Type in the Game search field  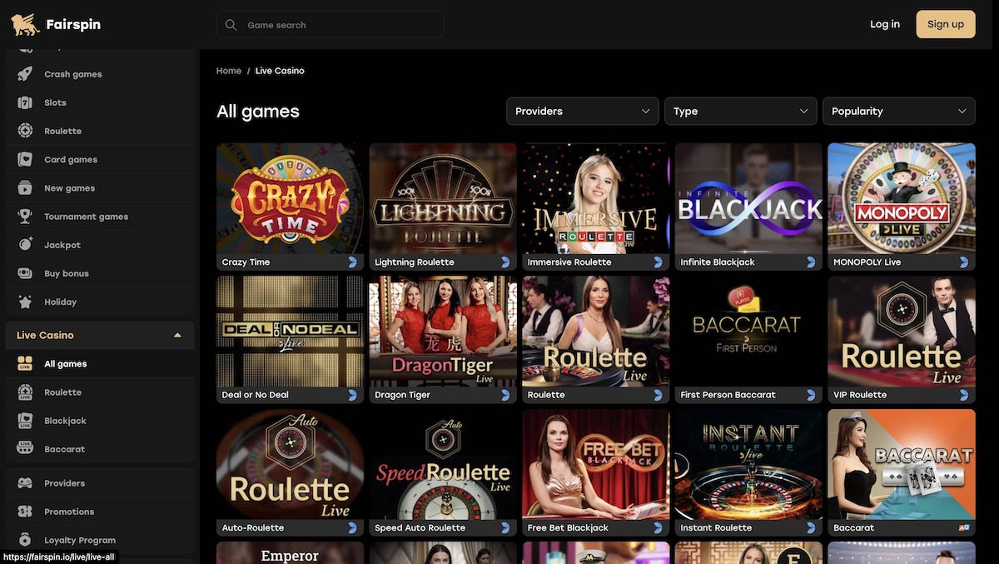[341, 25]
